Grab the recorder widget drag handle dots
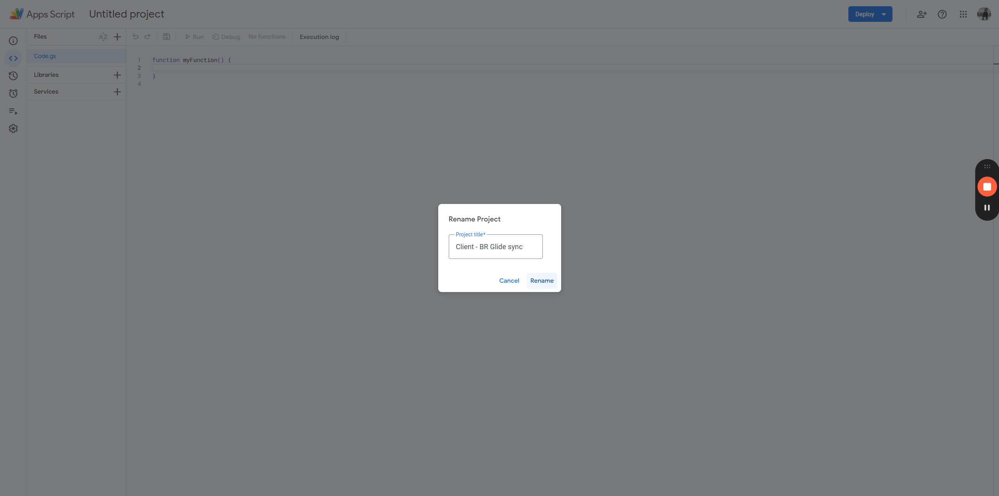Viewport: 999px width, 496px height. 987,167
